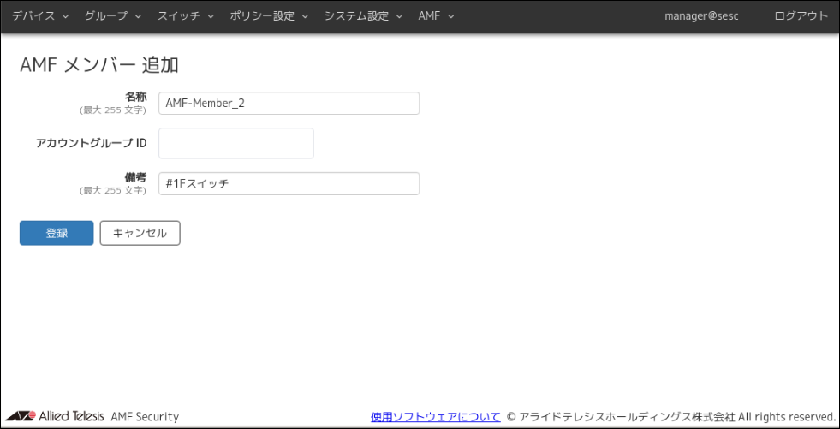This screenshot has height=429, width=840.
Task: Click the AMF Security text in footer
Action: coord(145,417)
